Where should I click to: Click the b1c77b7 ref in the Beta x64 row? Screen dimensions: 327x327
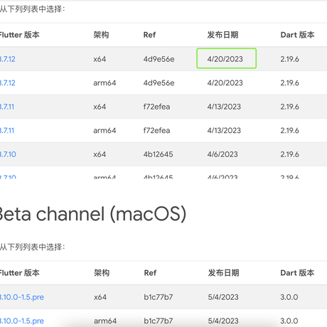[x=159, y=297]
